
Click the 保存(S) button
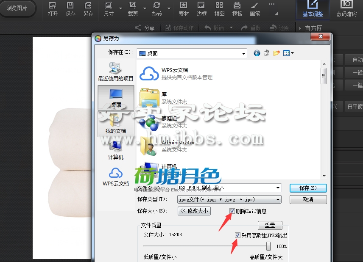point(308,188)
